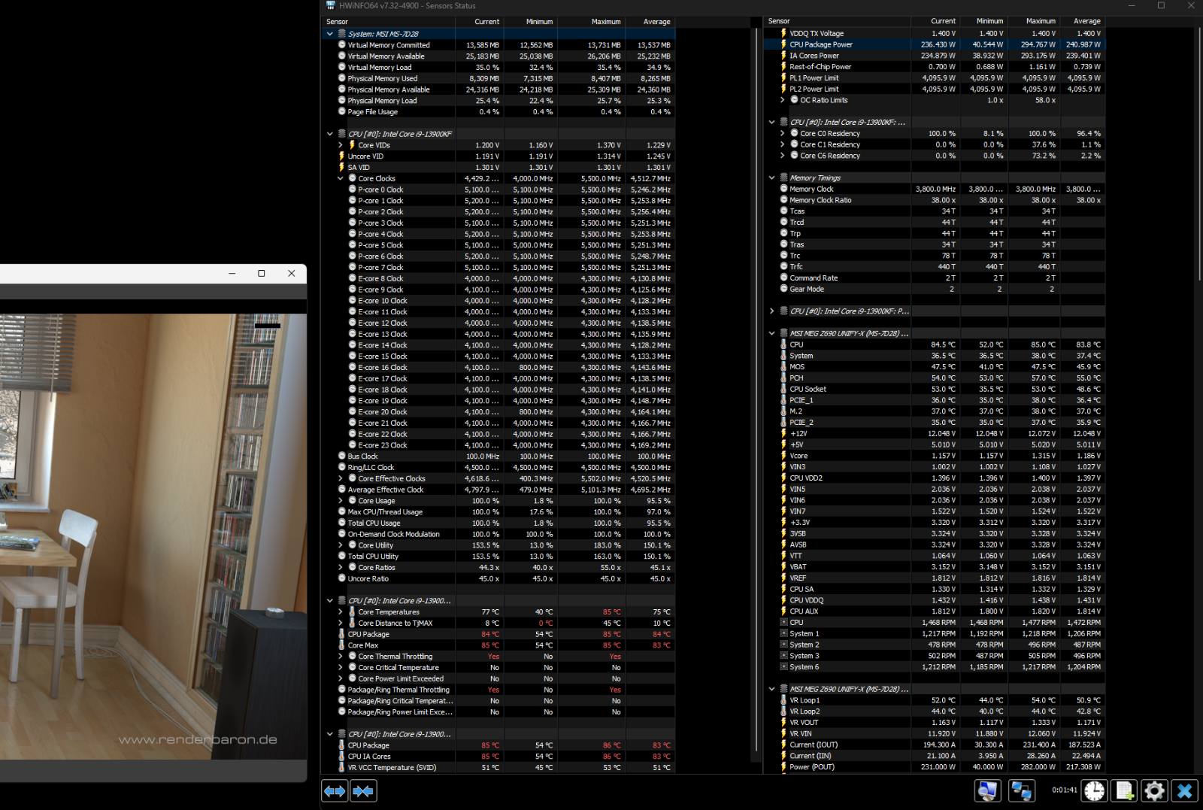Click the icon beside Total CPU Usage
This screenshot has height=810, width=1203.
click(342, 523)
